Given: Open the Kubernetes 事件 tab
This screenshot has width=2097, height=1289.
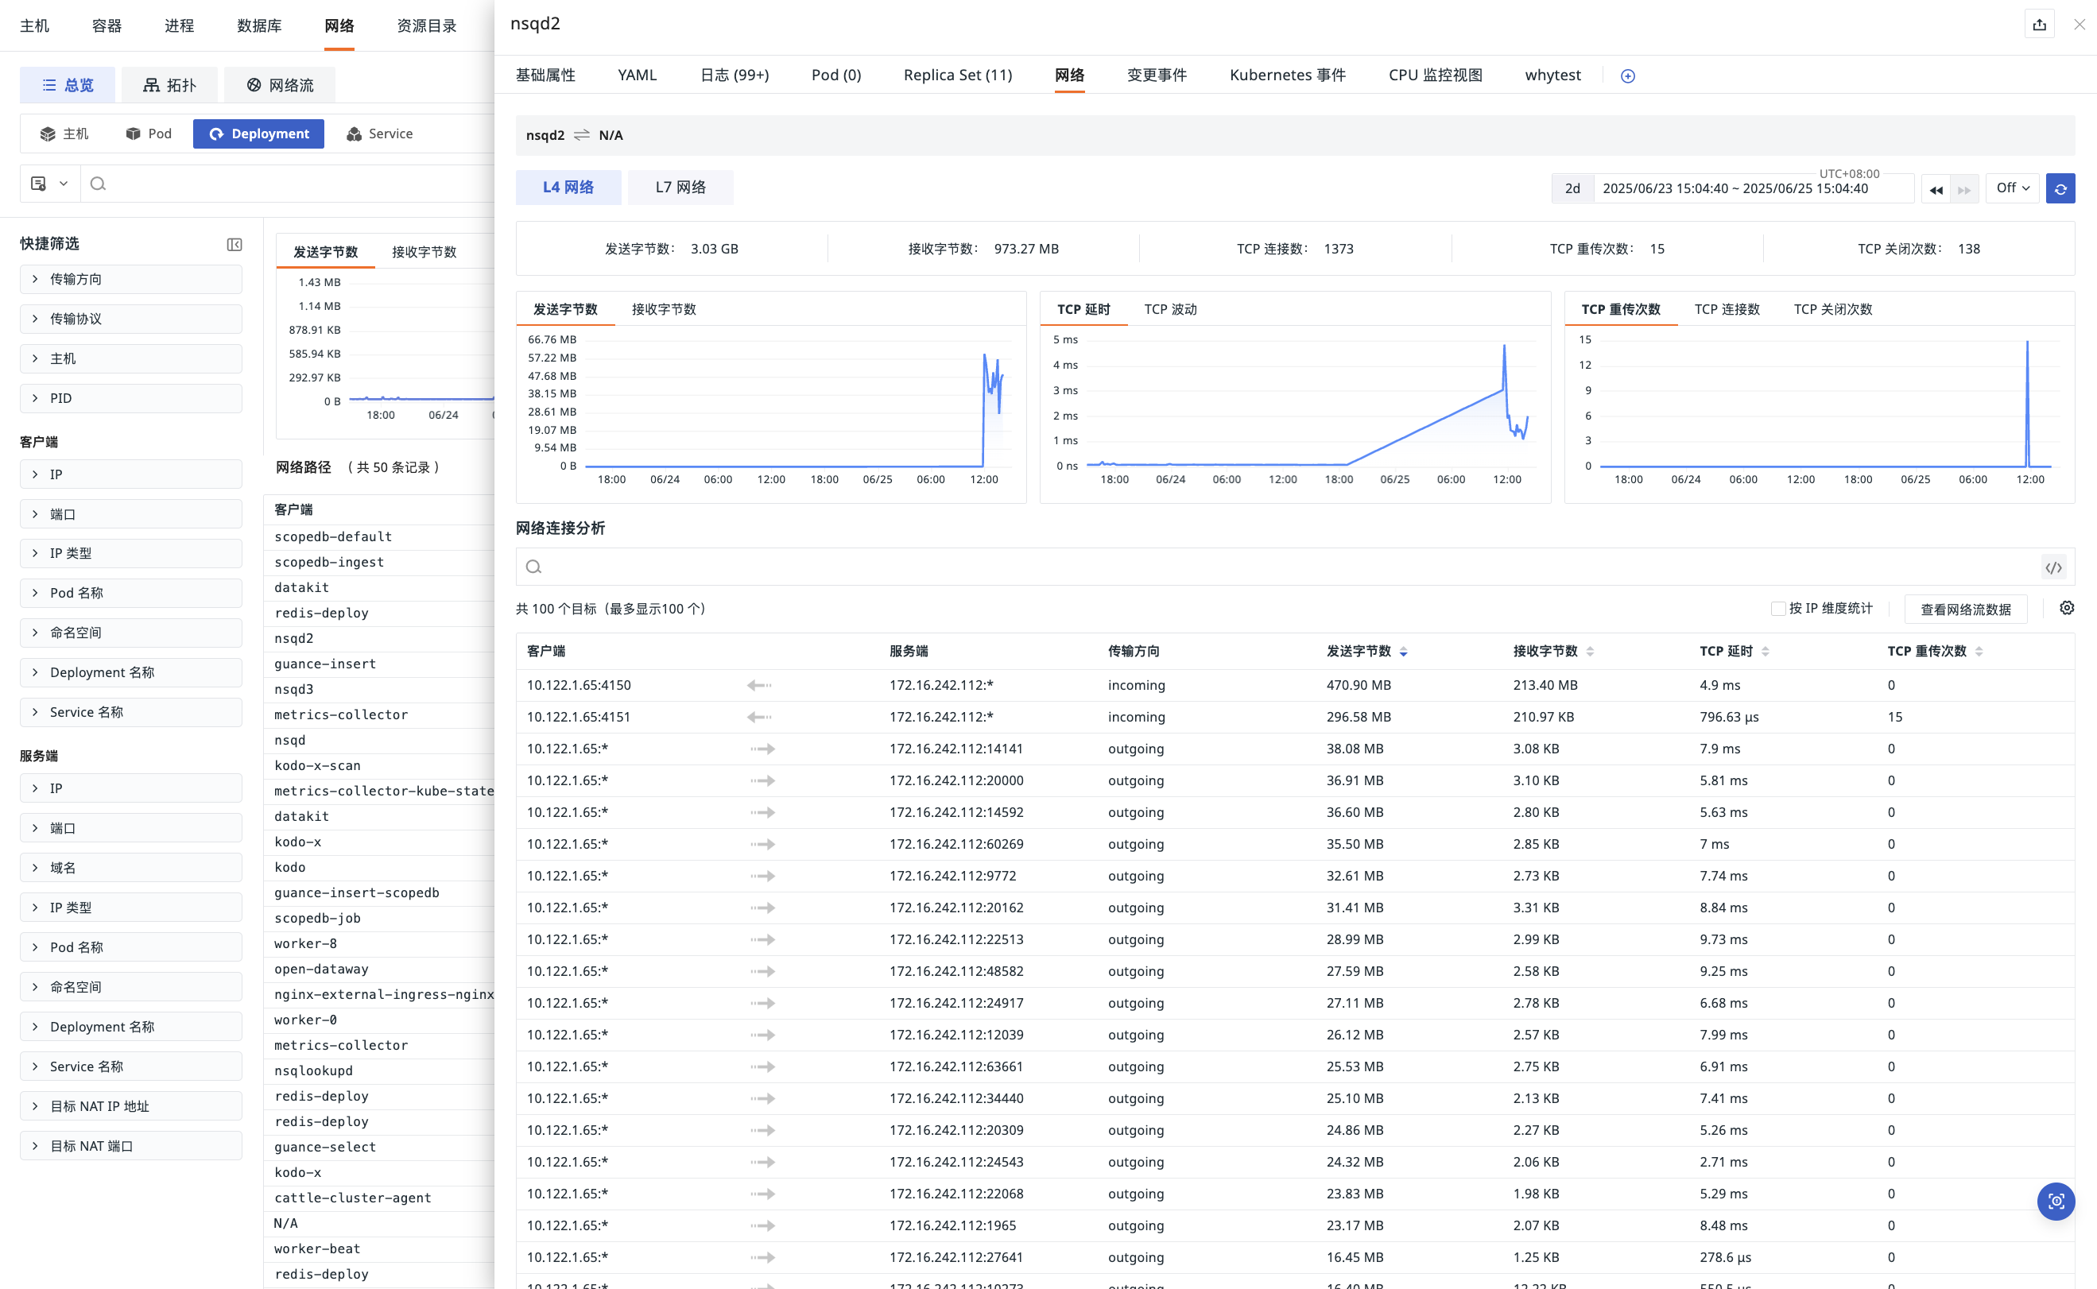Looking at the screenshot, I should point(1288,75).
